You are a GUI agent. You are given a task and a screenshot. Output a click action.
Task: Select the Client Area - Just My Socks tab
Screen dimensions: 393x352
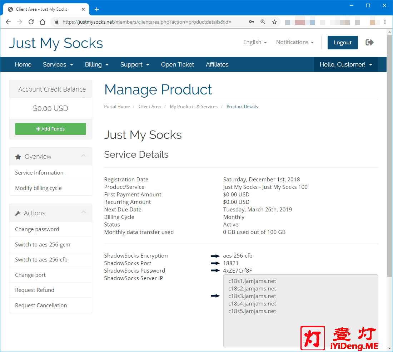(x=46, y=9)
